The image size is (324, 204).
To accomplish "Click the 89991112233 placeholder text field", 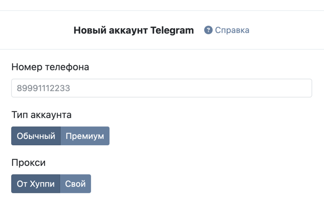I will coord(161,88).
